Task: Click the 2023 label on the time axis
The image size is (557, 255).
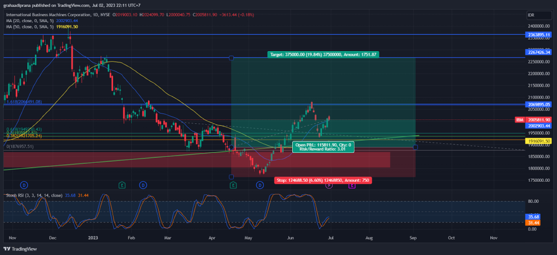Action: tap(92, 238)
